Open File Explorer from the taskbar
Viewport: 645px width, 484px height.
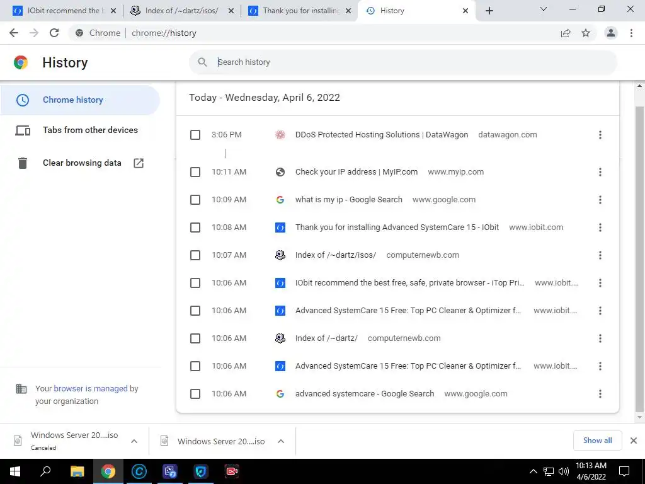pos(77,471)
